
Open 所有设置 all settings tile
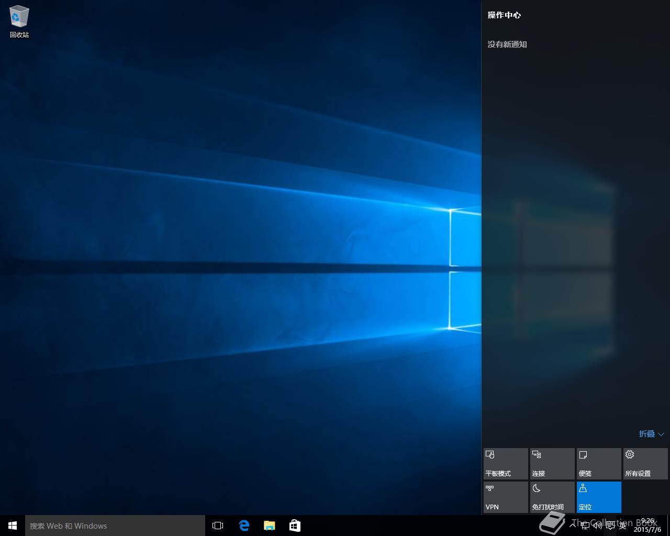tap(645, 464)
